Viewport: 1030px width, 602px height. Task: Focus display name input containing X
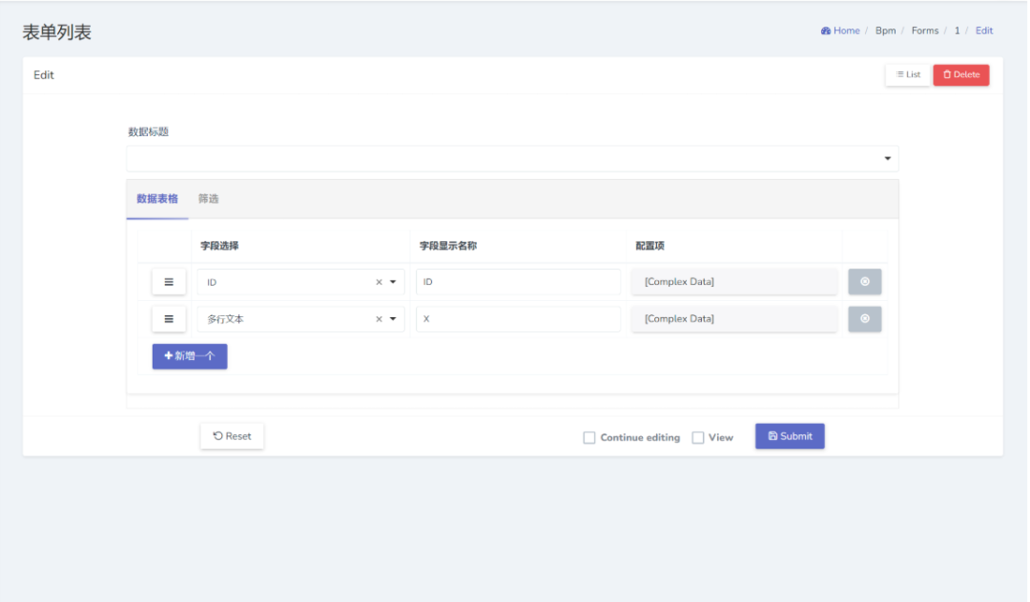[x=518, y=319]
